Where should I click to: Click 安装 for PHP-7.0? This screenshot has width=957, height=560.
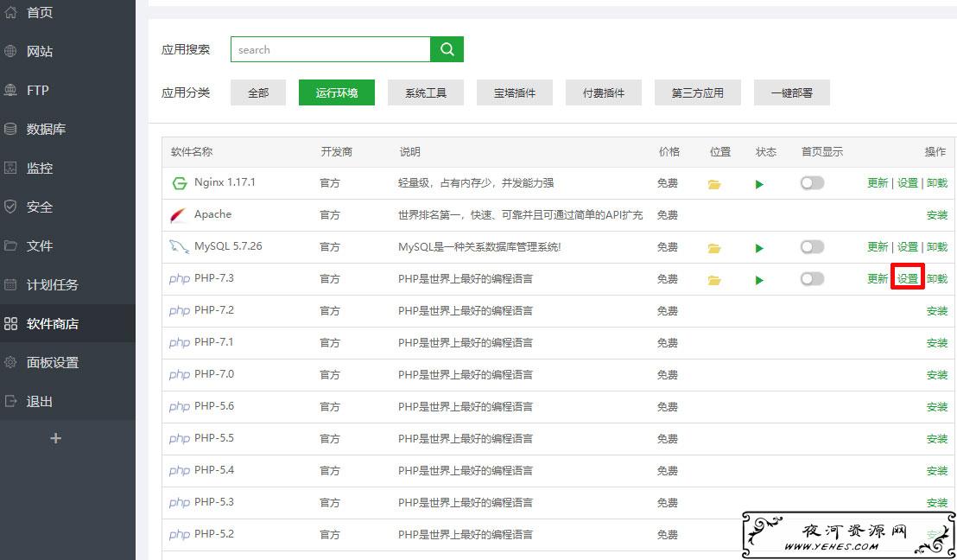coord(937,374)
